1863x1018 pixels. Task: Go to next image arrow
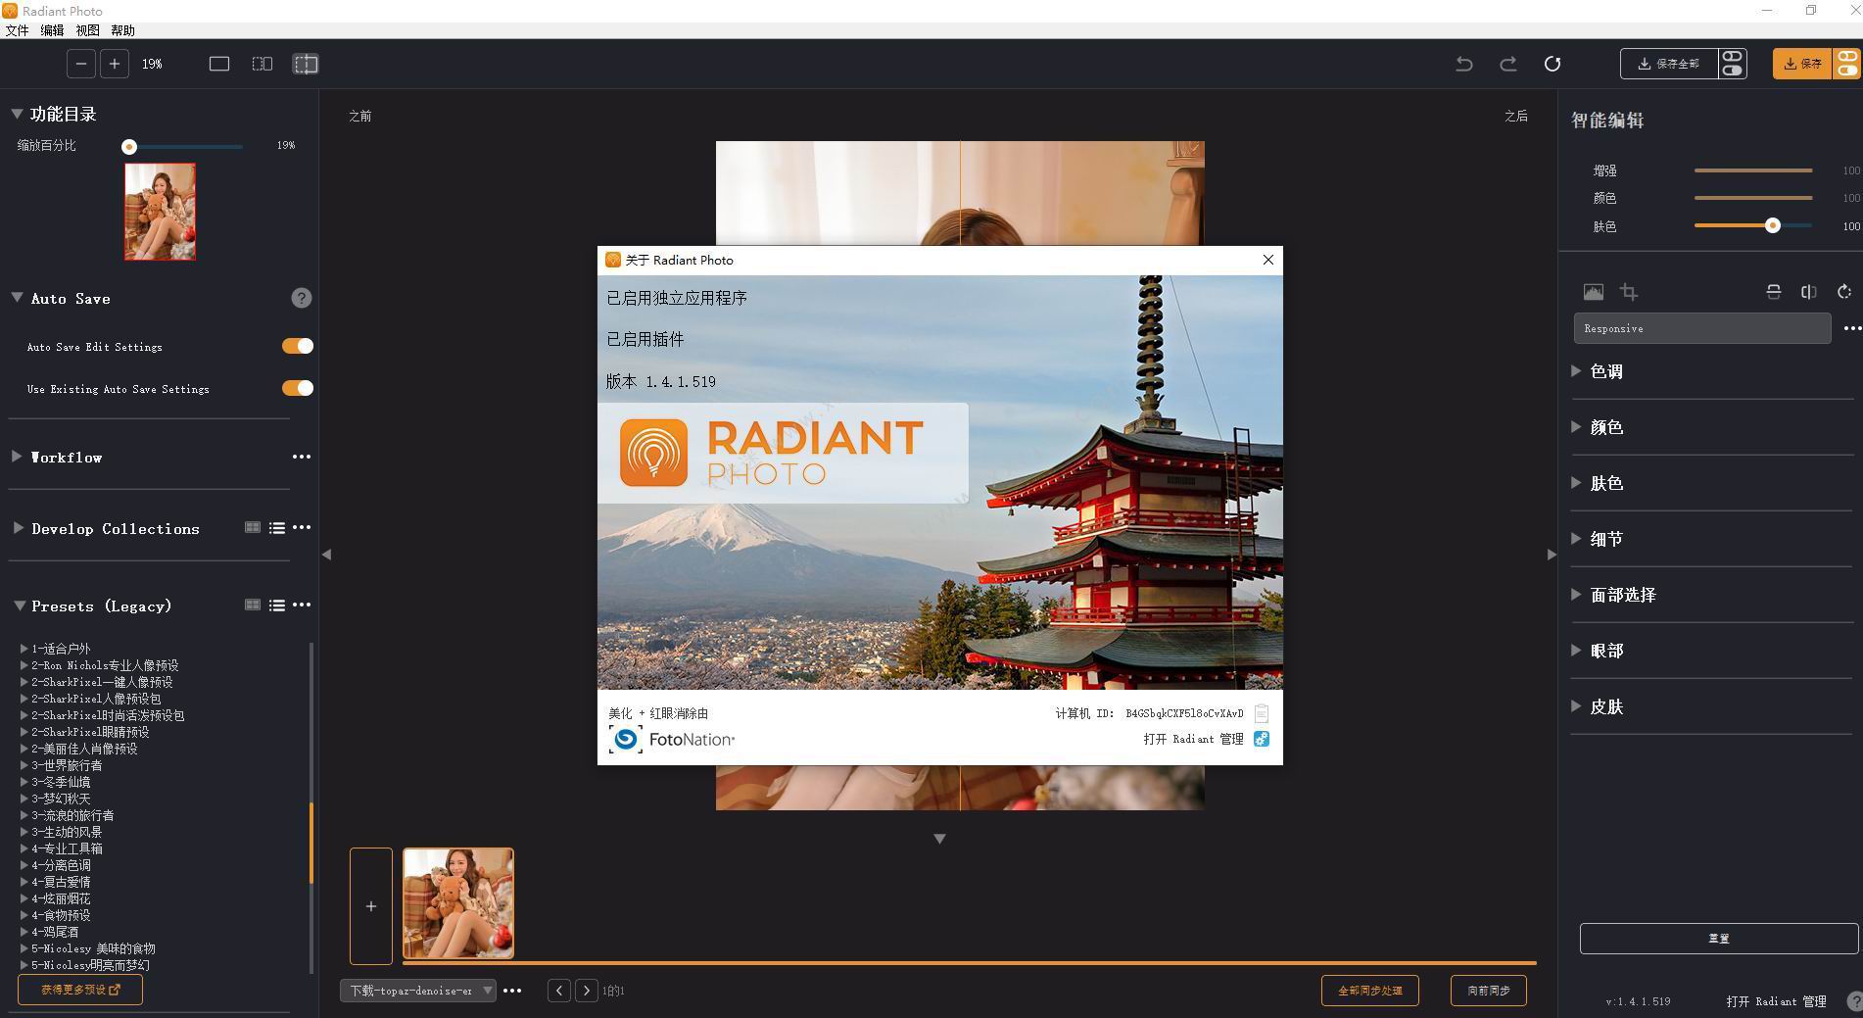coord(587,991)
